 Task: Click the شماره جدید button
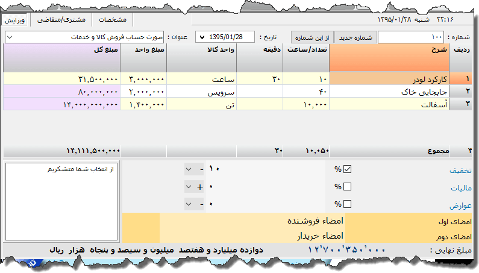coord(354,37)
